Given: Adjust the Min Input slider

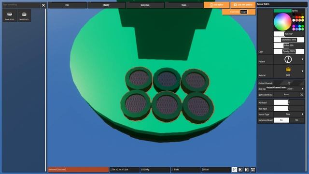Looking at the screenshot, I should coord(289,102).
